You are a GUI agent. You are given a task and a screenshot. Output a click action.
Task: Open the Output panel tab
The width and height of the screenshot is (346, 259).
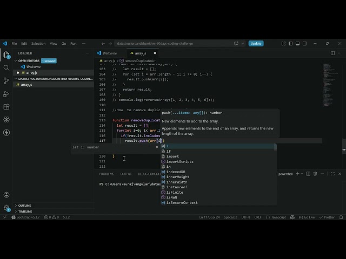pyautogui.click(x=126, y=174)
